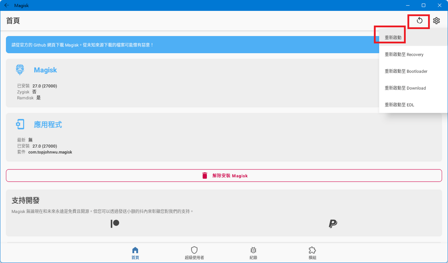
Task: Select 重新啟動 from the reboot menu
Action: 413,37
